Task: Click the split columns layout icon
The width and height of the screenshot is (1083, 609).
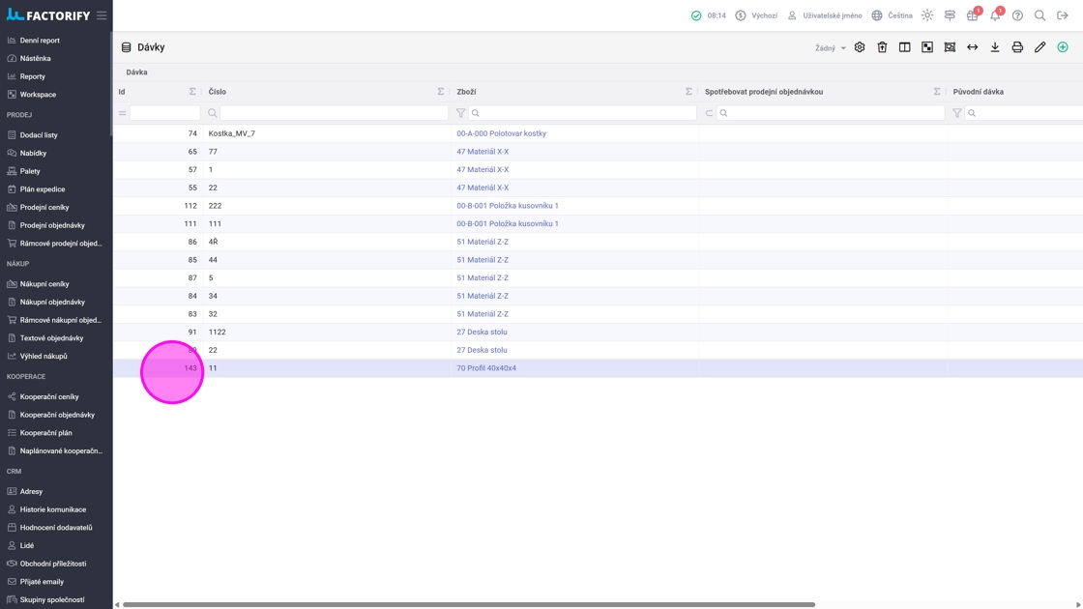Action: [904, 47]
